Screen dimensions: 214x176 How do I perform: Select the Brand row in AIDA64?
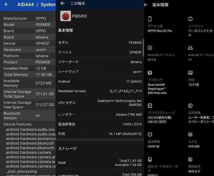(29, 31)
